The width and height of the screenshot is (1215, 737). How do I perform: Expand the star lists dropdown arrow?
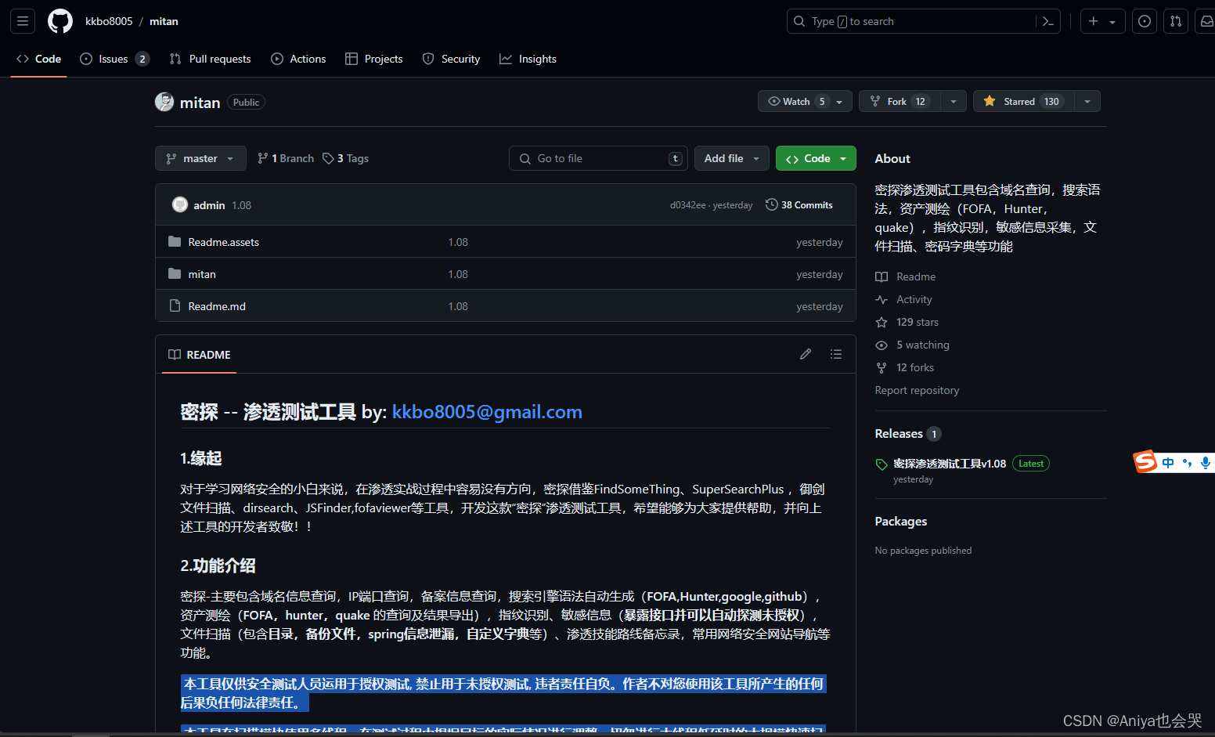click(x=1087, y=101)
